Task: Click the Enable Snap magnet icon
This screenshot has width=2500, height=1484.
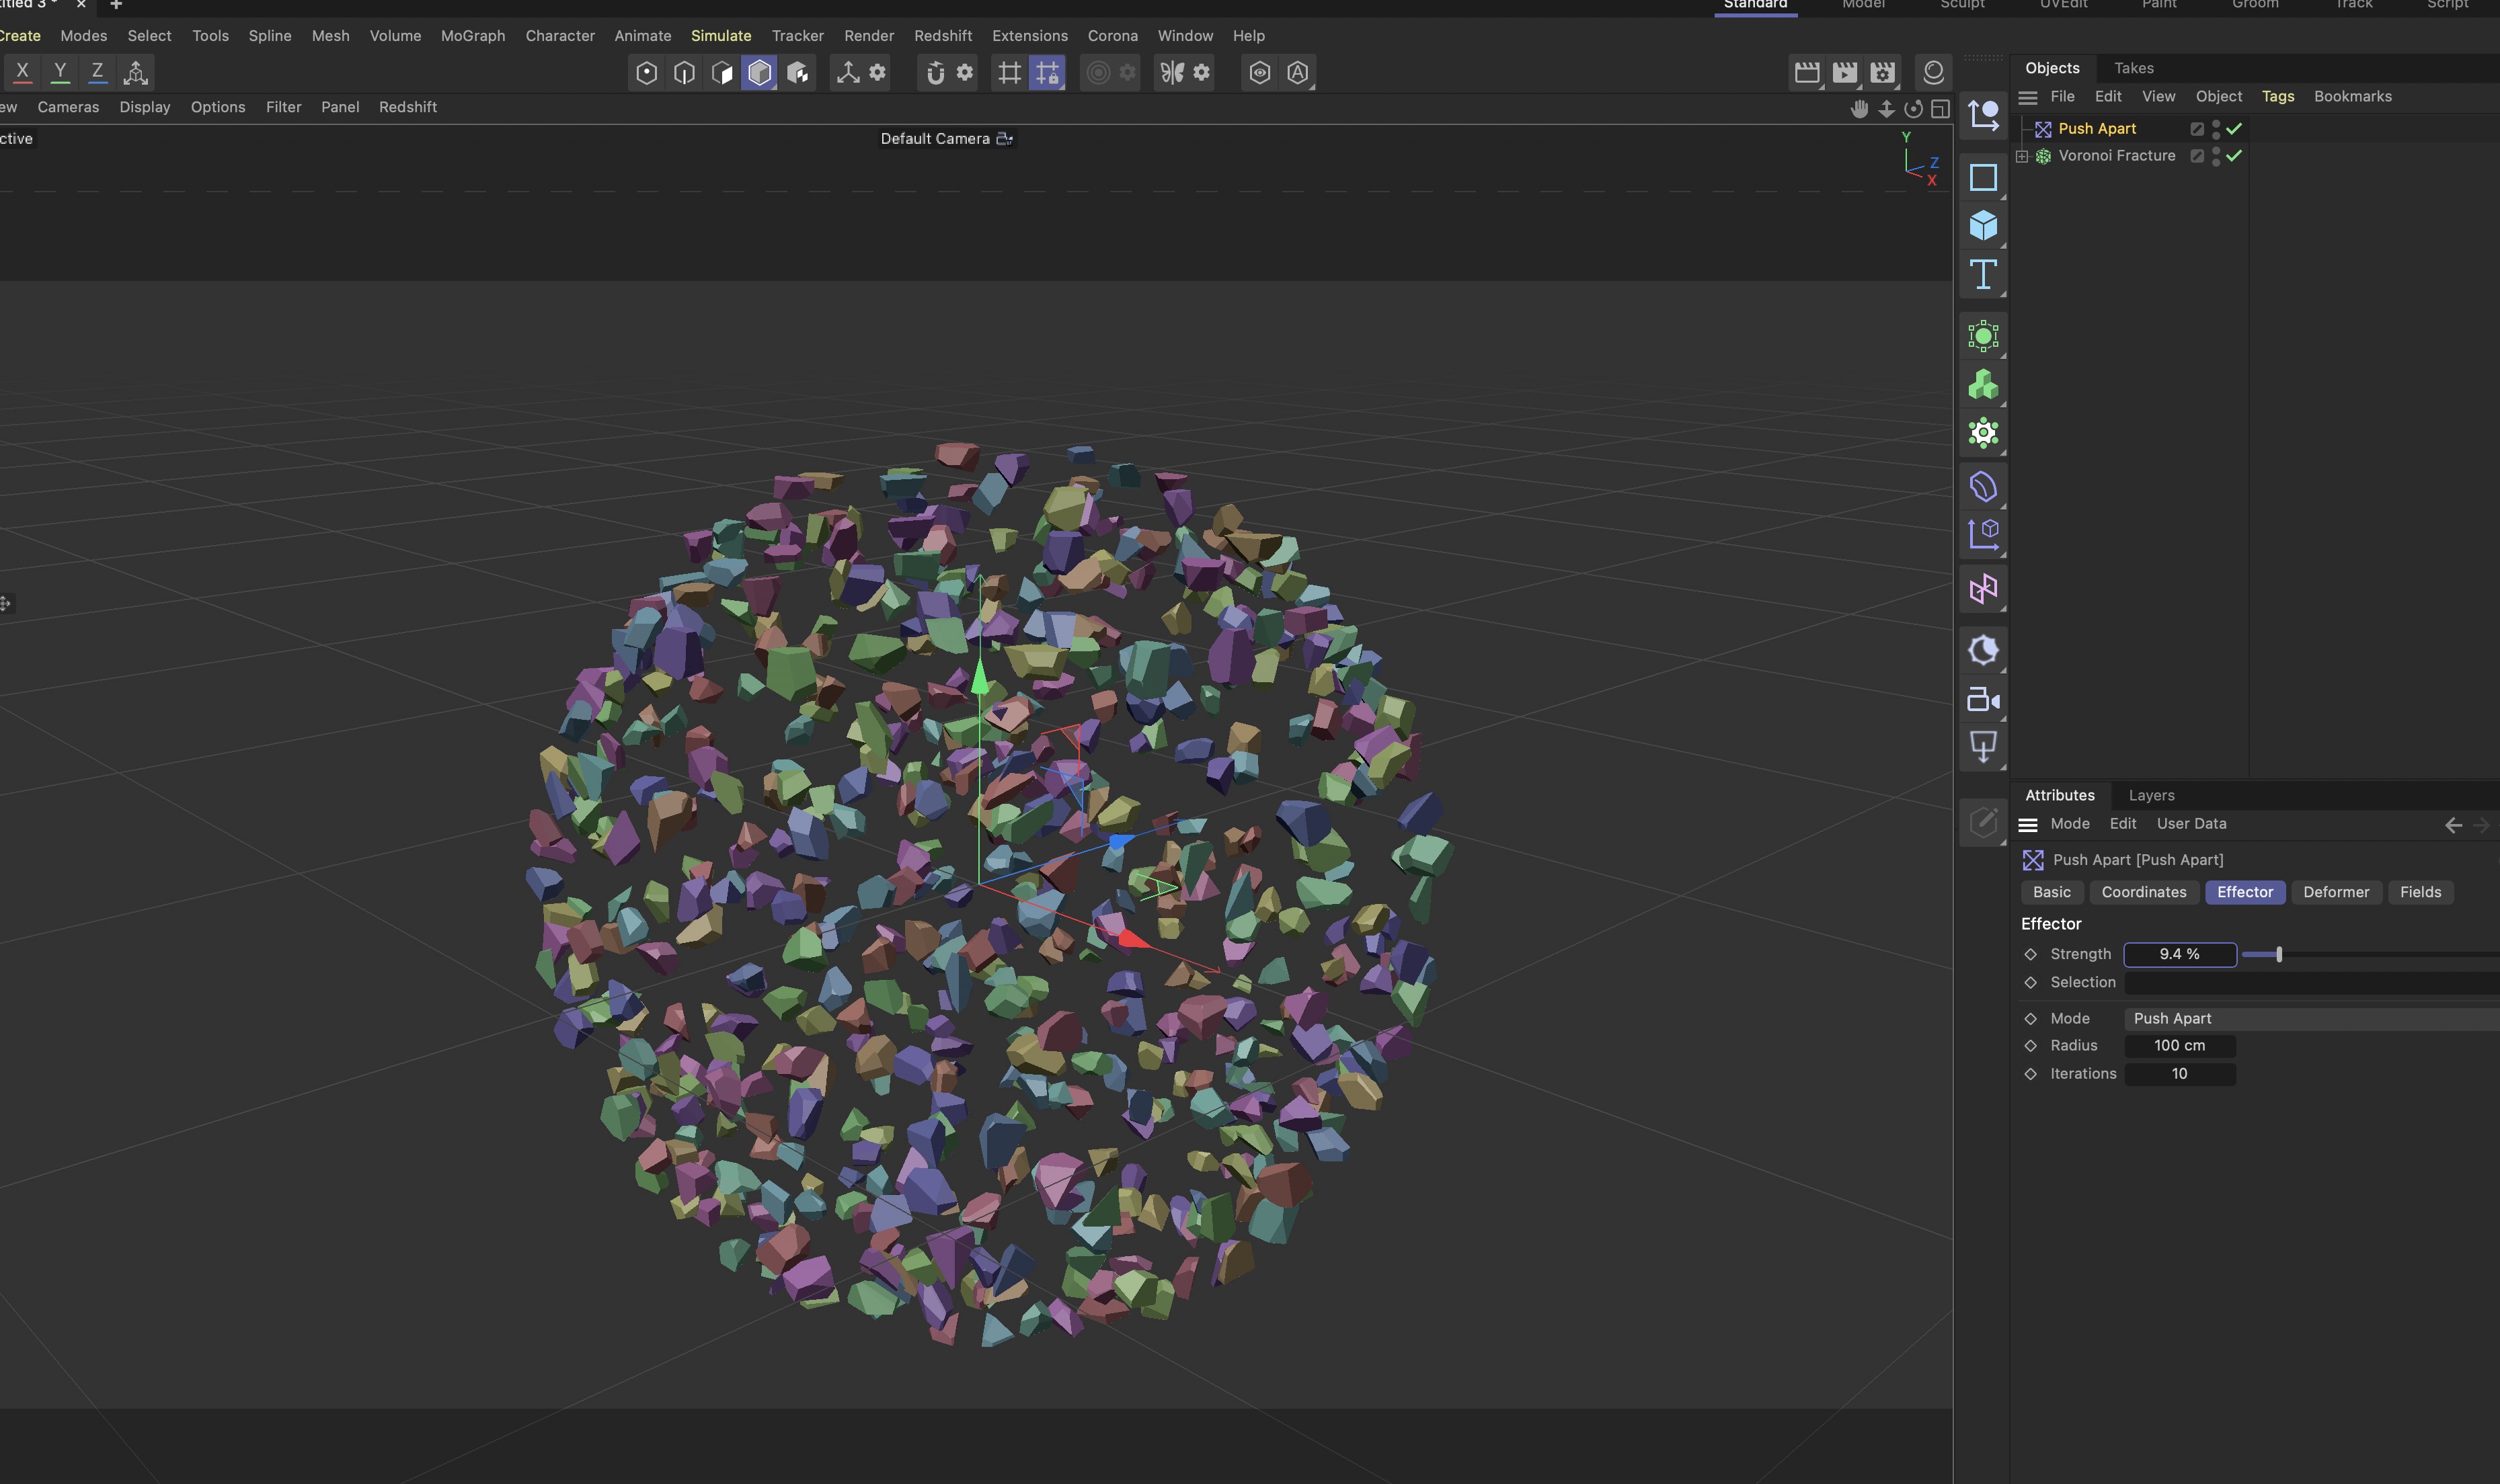Action: [935, 72]
